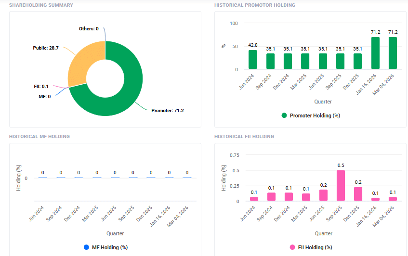Click the Jan 16, 2026 promoter holding bar

pos(375,53)
